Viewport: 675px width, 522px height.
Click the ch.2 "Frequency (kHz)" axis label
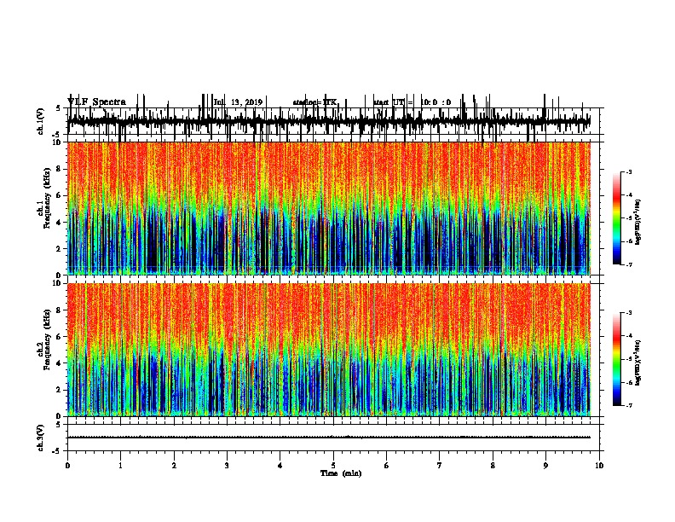click(x=47, y=339)
